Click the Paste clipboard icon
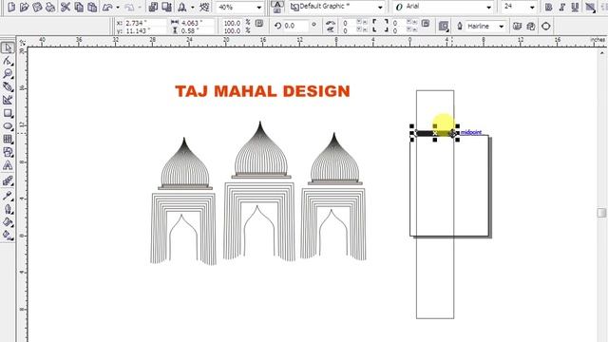This screenshot has width=608, height=342. pyautogui.click(x=92, y=7)
